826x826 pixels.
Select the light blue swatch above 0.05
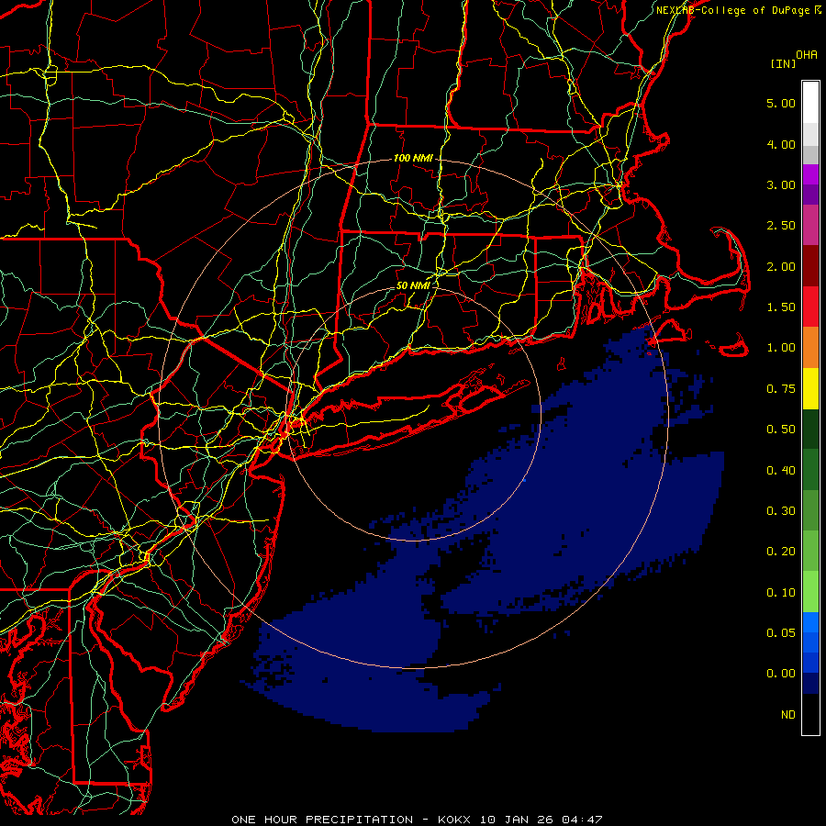(810, 622)
